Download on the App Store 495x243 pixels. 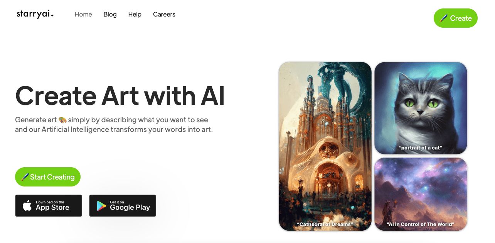(x=49, y=206)
